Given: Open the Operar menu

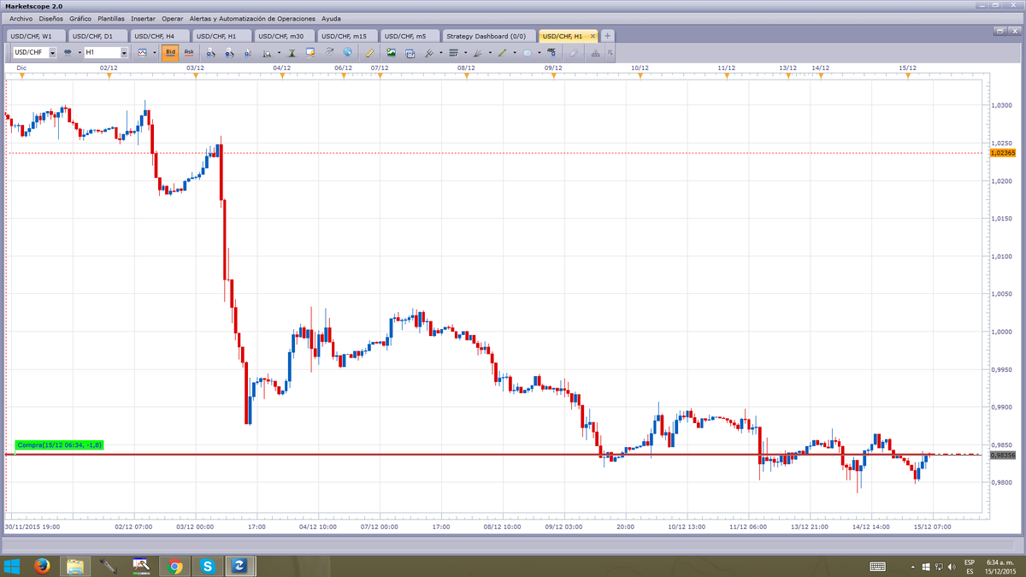Looking at the screenshot, I should (172, 18).
